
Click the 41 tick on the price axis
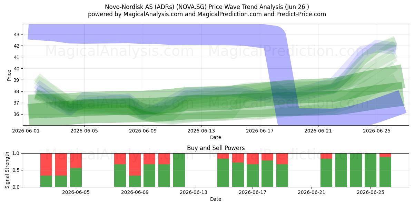point(17,57)
